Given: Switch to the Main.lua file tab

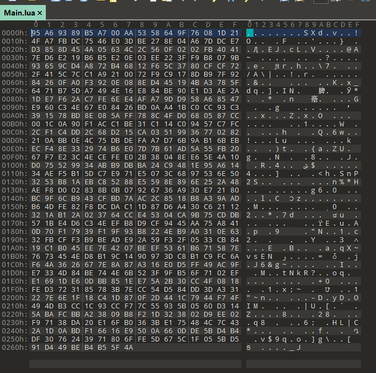Looking at the screenshot, I should click(19, 12).
